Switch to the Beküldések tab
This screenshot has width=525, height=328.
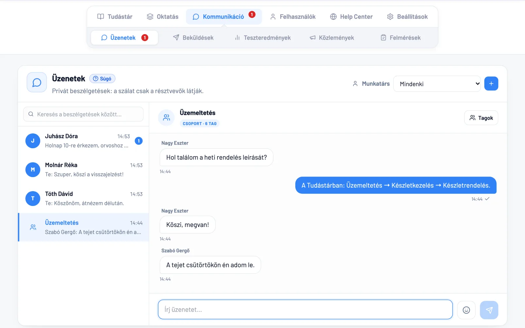pos(193,38)
